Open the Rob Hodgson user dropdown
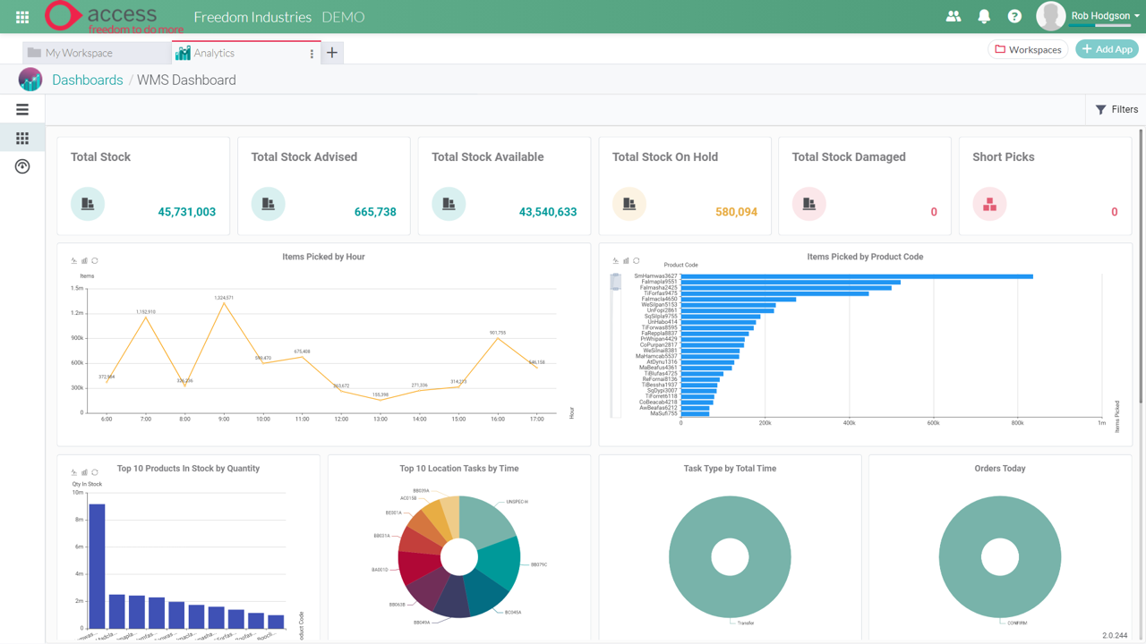Viewport: 1146px width, 644px height. [x=1106, y=16]
